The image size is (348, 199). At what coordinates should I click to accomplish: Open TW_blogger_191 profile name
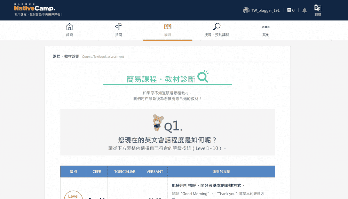[x=265, y=10]
